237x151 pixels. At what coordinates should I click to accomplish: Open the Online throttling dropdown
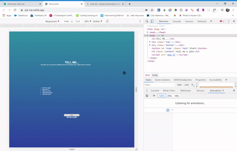97,21
